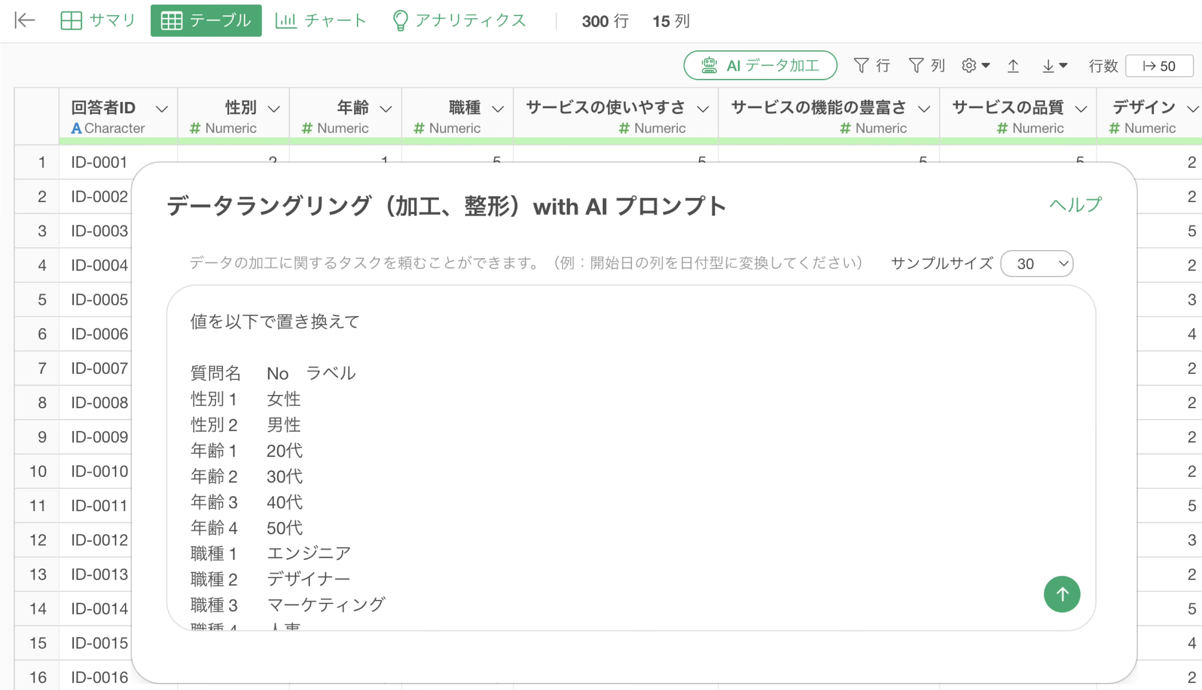Image resolution: width=1202 pixels, height=690 pixels.
Task: Select the テーブル tab
Action: [x=206, y=20]
